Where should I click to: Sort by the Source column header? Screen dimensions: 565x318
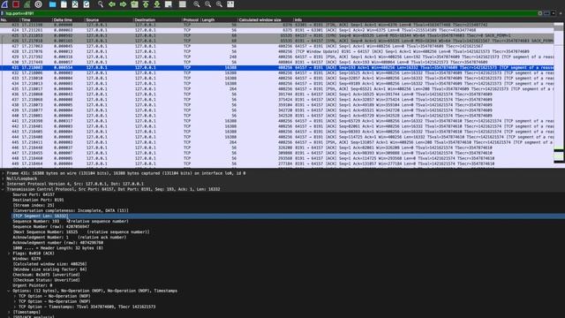[x=109, y=19]
